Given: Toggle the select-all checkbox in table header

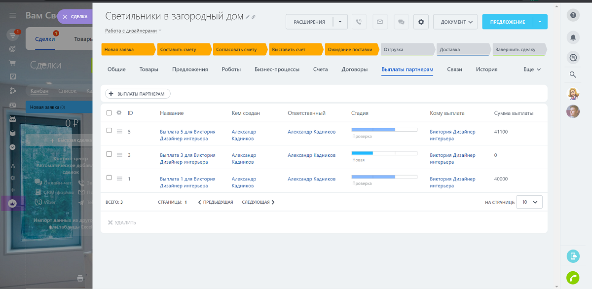Looking at the screenshot, I should [x=109, y=113].
